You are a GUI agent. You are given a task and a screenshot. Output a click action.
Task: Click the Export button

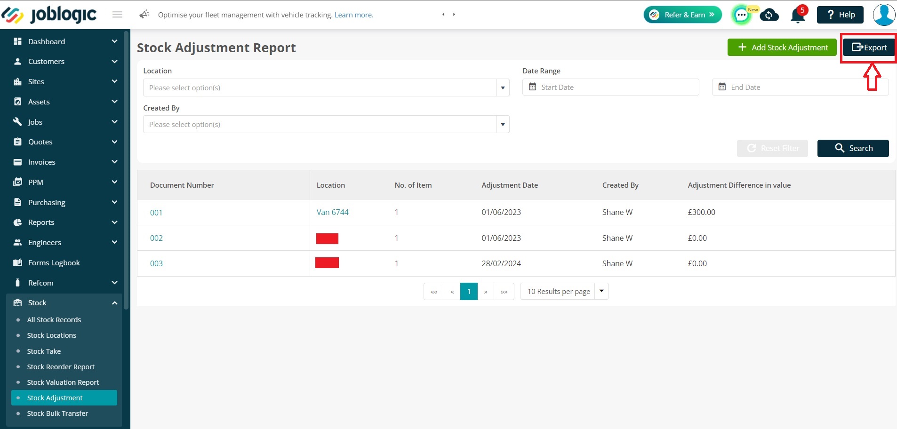(869, 48)
